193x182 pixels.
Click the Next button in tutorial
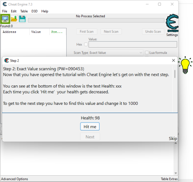click(x=90, y=137)
